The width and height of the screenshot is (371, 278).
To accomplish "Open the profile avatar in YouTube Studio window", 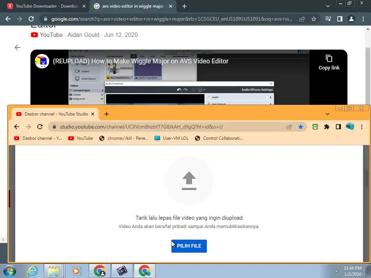I will click(350, 127).
